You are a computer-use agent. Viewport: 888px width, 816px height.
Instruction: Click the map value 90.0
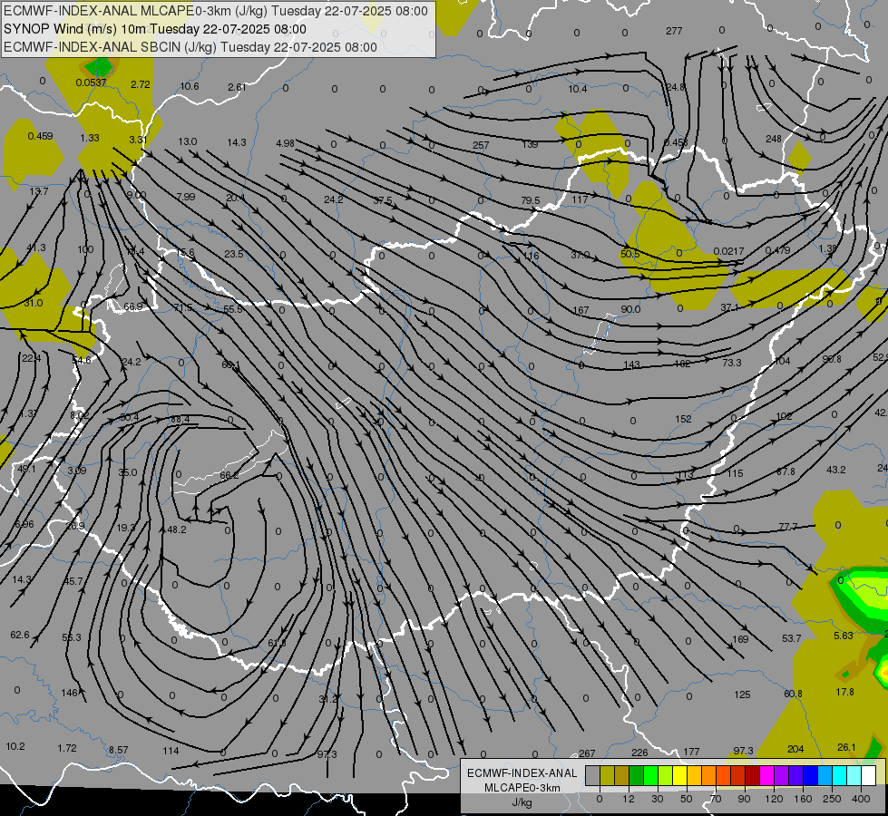630,309
